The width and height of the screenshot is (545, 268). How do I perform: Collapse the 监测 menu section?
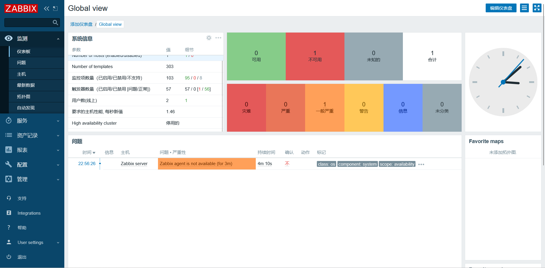[x=58, y=39]
